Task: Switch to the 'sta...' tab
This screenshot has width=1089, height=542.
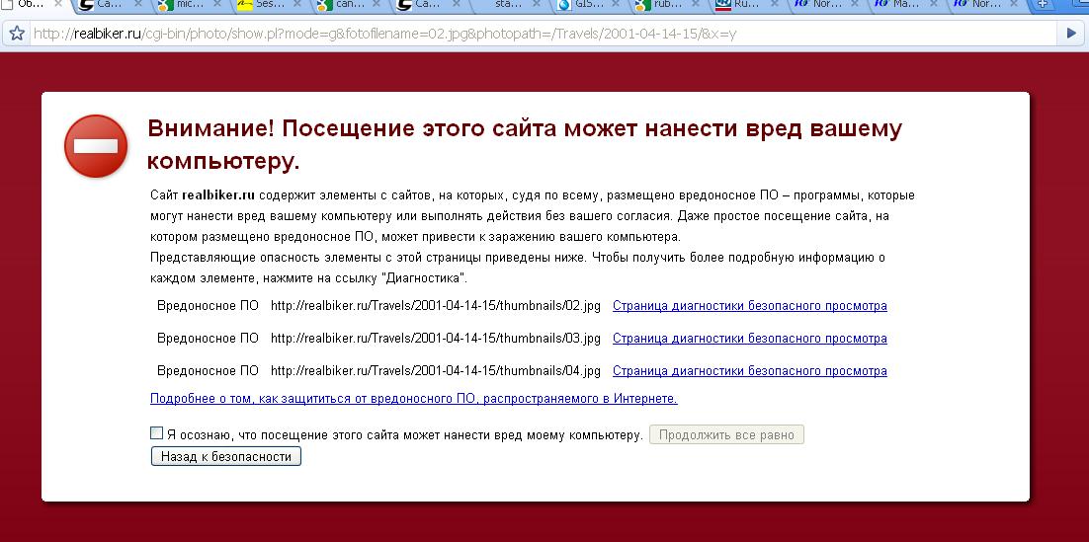Action: (509, 5)
